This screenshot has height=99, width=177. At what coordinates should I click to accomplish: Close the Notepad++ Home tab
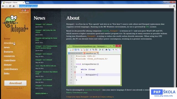click(23, 2)
